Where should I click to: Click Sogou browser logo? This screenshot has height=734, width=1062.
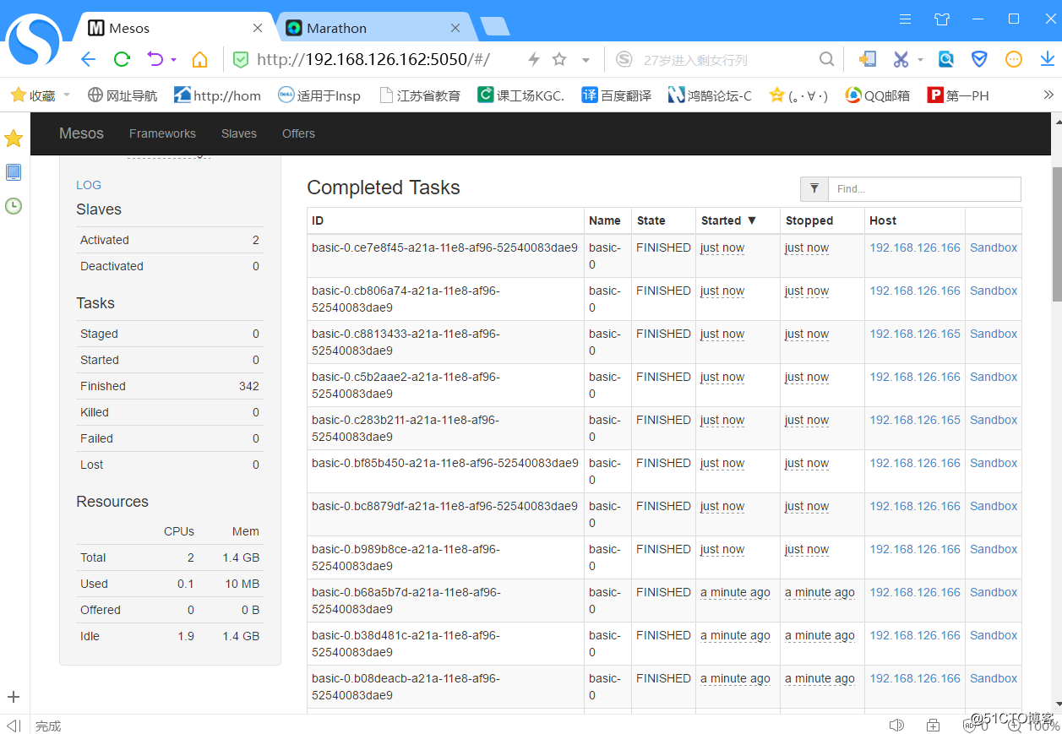pyautogui.click(x=35, y=42)
